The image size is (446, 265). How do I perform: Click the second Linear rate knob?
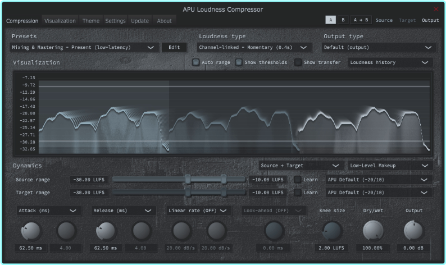click(x=216, y=231)
